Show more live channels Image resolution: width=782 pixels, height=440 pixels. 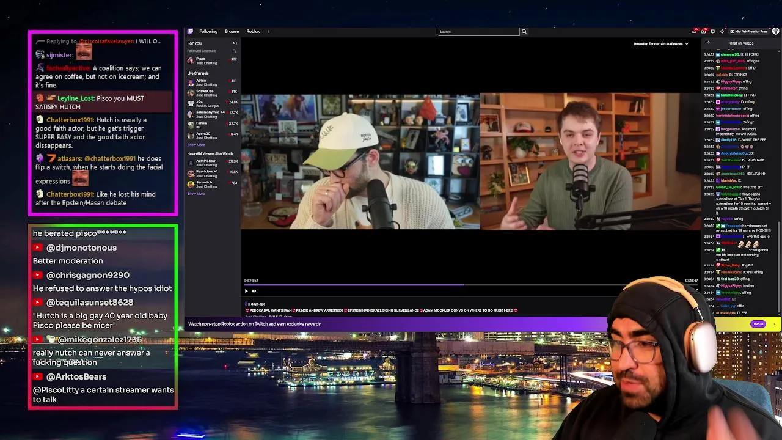point(195,145)
